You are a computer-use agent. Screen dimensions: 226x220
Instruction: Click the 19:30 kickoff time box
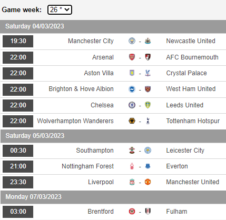tap(18, 41)
